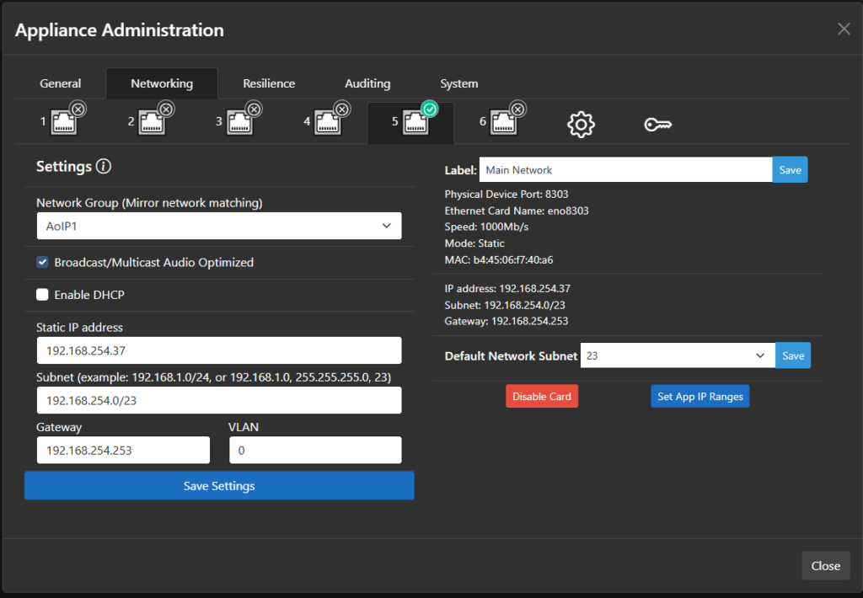The height and width of the screenshot is (598, 863).
Task: Switch to the General tab
Action: pyautogui.click(x=61, y=83)
